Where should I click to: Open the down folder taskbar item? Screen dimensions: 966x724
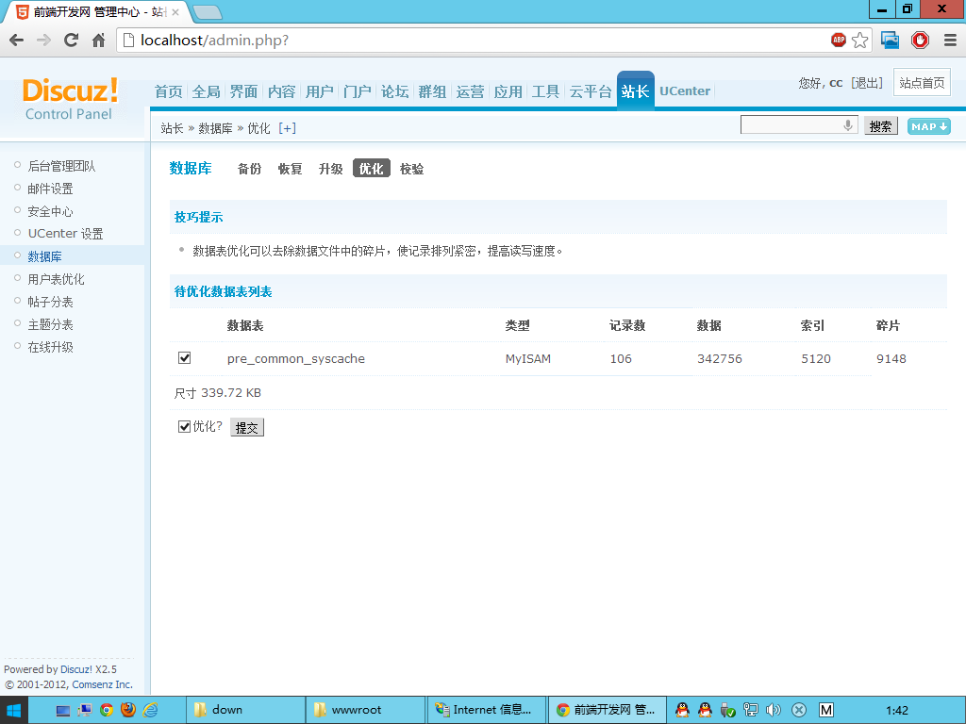pyautogui.click(x=246, y=710)
